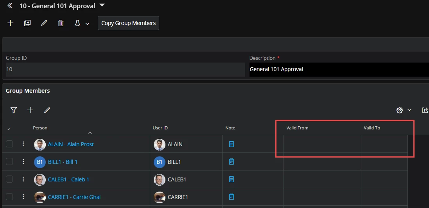Click the top toolbar plus (new record) icon

(x=11, y=23)
